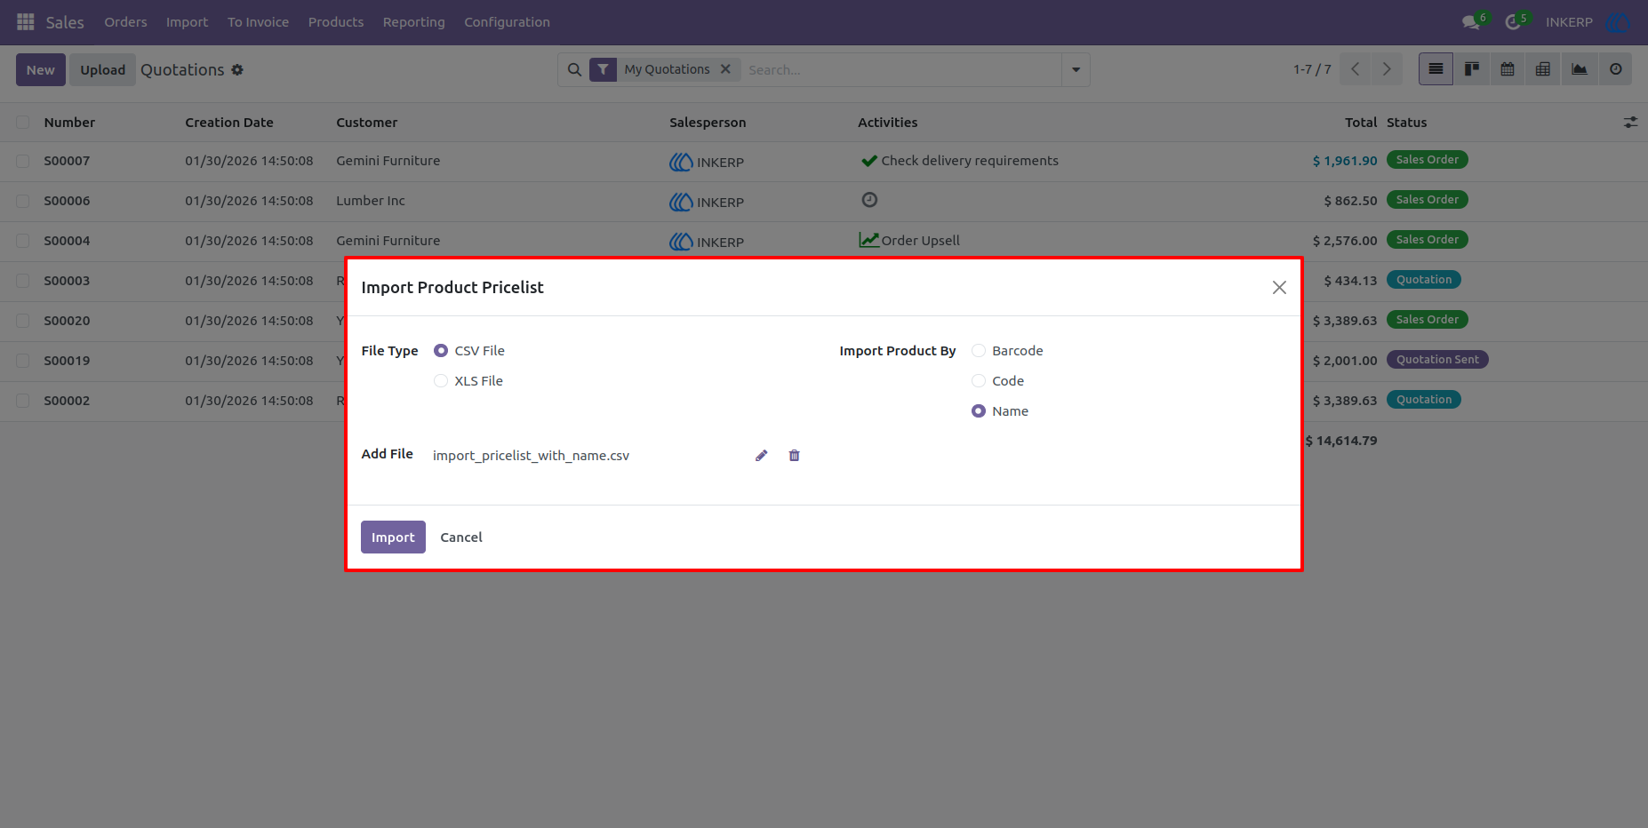Open the activities clock icon in navbar
Viewport: 1648px width, 828px height.
point(1513,22)
